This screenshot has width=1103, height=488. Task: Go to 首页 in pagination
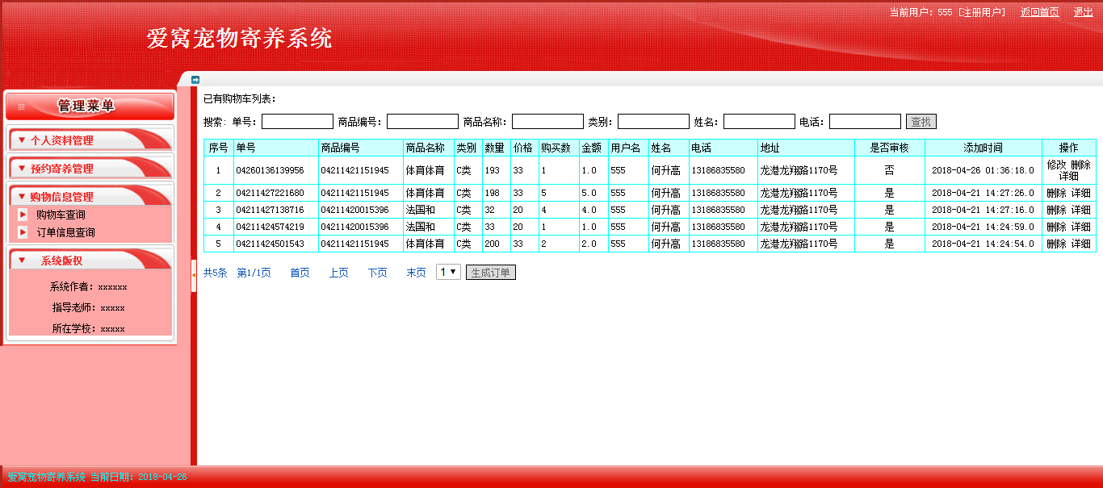pos(300,273)
